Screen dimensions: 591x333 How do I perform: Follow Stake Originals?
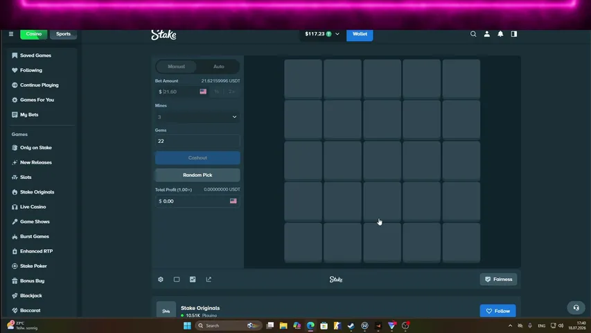coord(498,311)
